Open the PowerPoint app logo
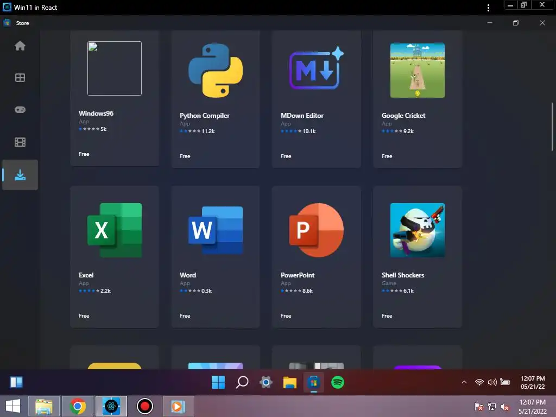Screen dimensions: 556x417 [x=317, y=230]
